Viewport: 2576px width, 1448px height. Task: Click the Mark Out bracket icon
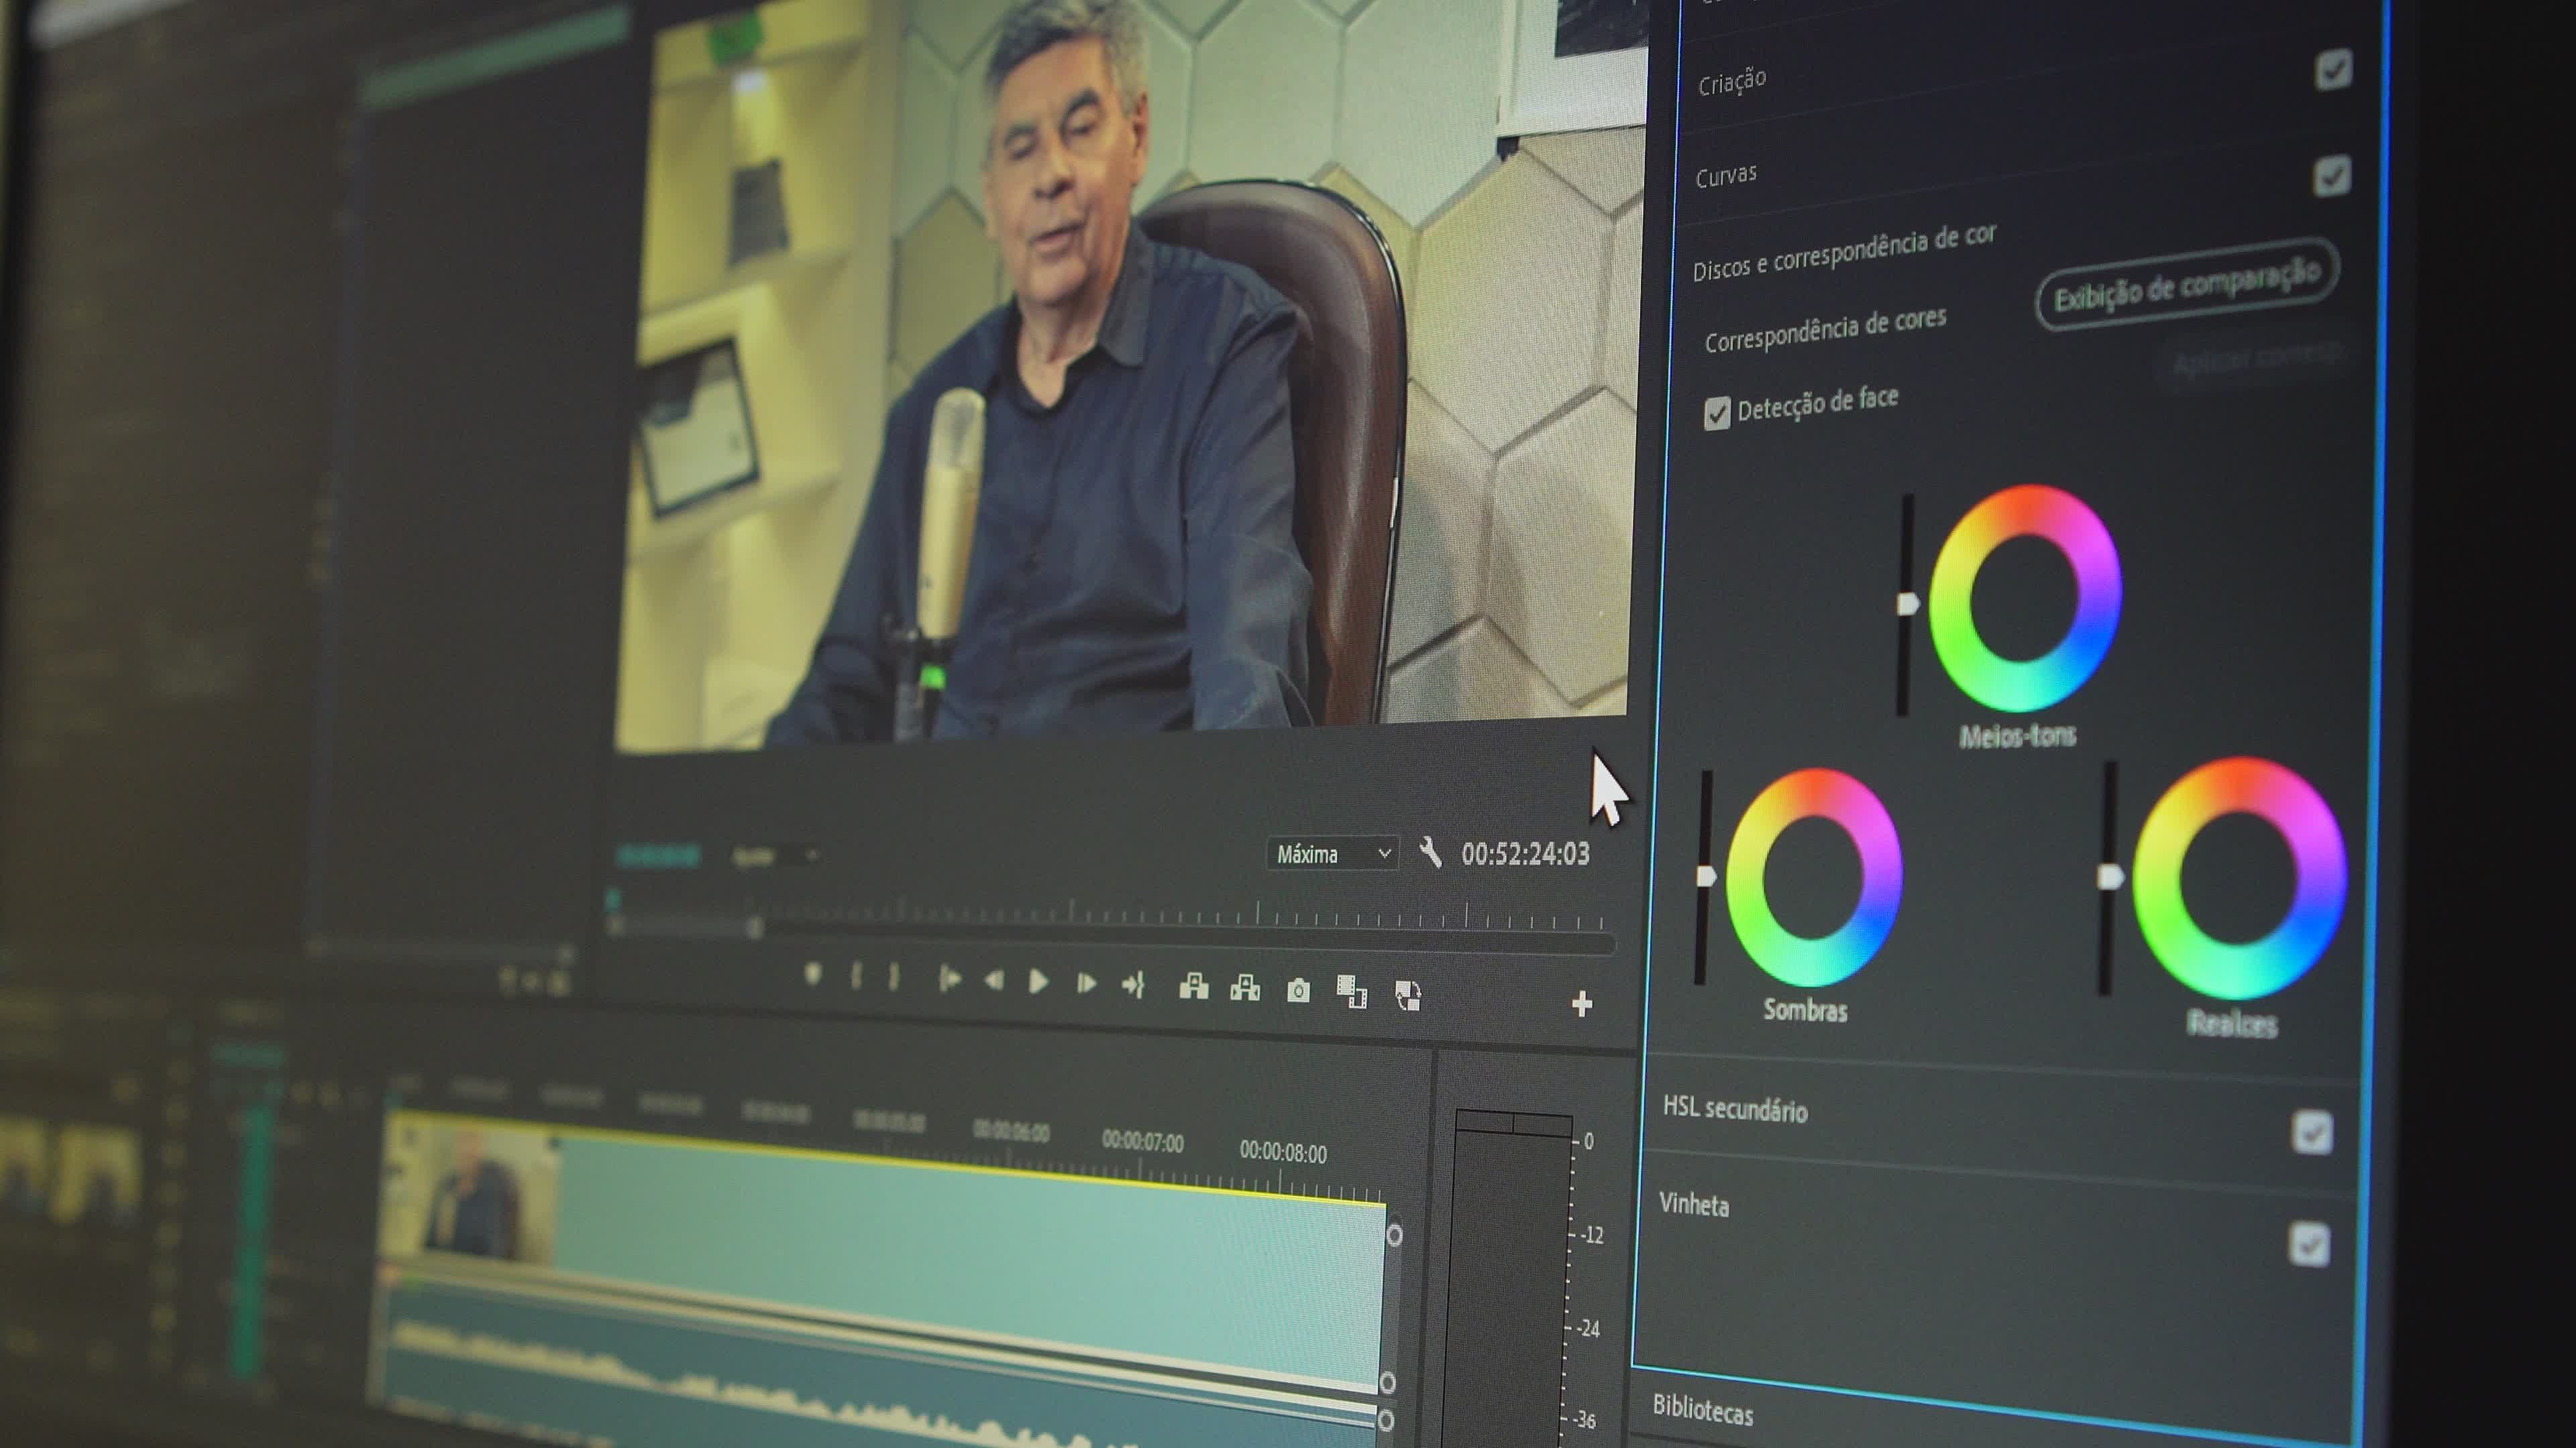coord(894,977)
